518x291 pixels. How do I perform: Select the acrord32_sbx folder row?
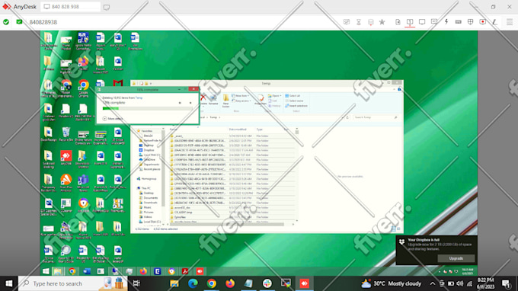tap(232, 207)
